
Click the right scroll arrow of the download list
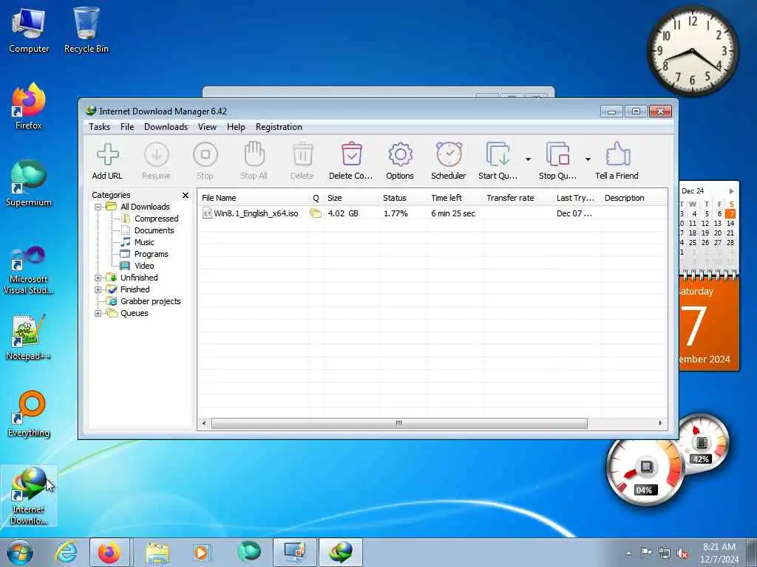(660, 423)
